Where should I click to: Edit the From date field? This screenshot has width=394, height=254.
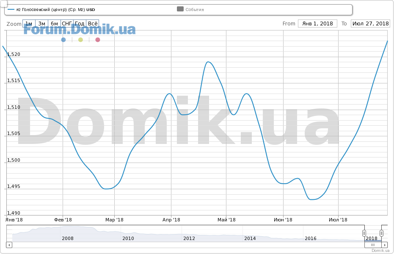(x=317, y=24)
